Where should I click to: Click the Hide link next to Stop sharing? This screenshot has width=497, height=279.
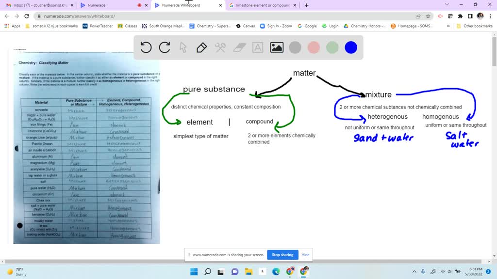(x=305, y=254)
